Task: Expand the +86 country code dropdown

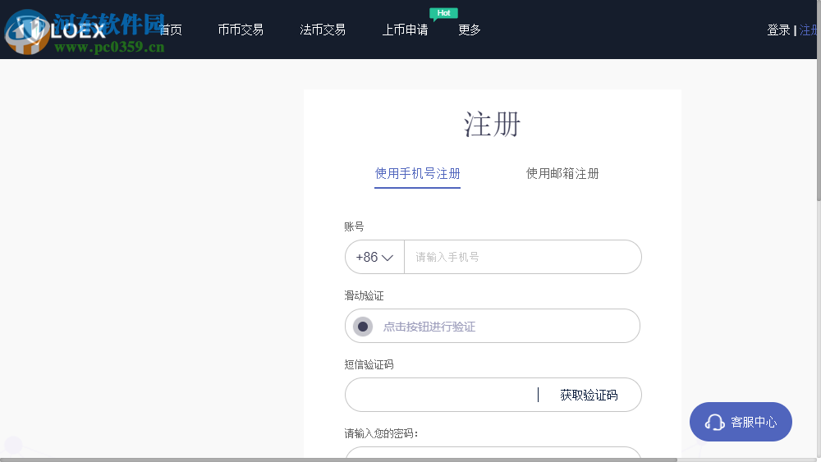Action: click(374, 257)
